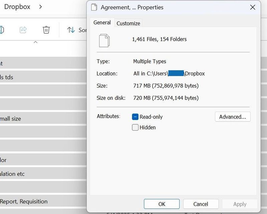
Task: Click the Sort up-down arrows icon
Action: point(71,30)
